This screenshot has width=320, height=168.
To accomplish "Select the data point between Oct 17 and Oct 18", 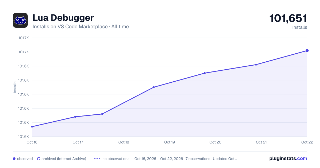I will coord(102,114).
